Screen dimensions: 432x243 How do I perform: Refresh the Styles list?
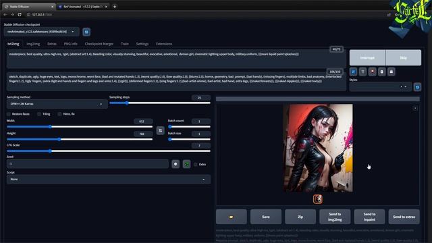[x=417, y=87]
